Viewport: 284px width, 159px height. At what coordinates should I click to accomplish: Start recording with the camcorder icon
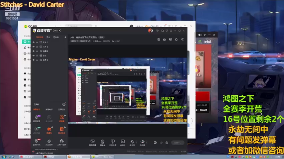155,143
